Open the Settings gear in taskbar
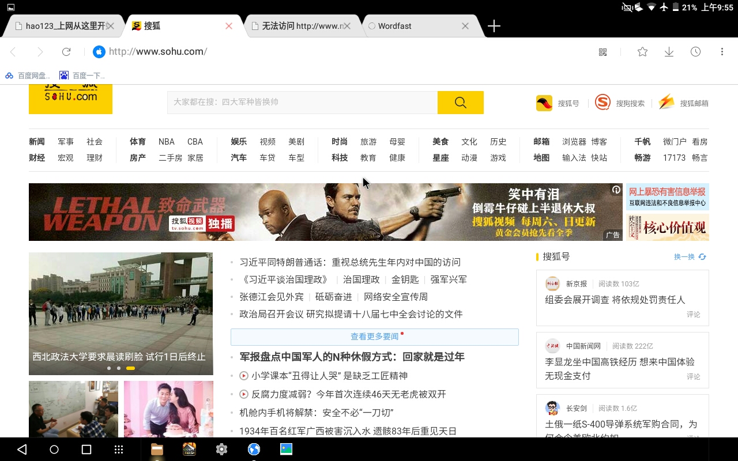 point(221,449)
